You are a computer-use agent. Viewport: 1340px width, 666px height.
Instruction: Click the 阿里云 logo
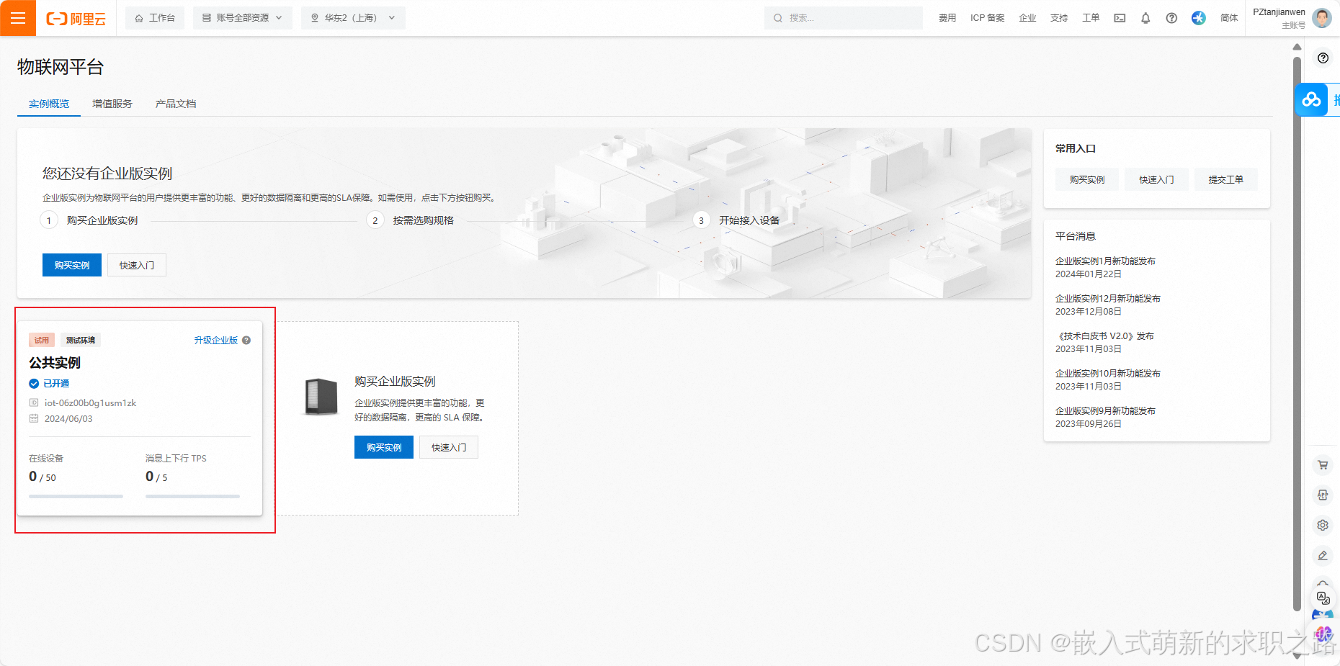point(76,19)
